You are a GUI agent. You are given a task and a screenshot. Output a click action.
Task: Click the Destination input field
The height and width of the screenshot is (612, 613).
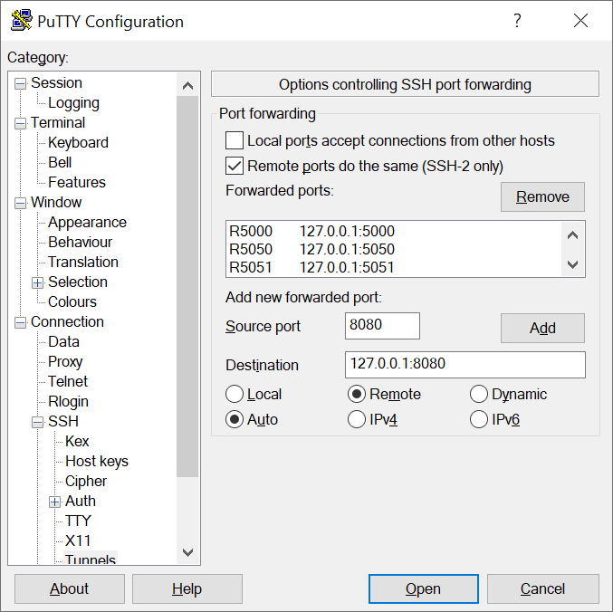point(465,365)
